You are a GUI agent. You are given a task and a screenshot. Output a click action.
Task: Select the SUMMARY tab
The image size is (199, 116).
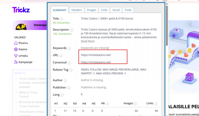coord(60,10)
